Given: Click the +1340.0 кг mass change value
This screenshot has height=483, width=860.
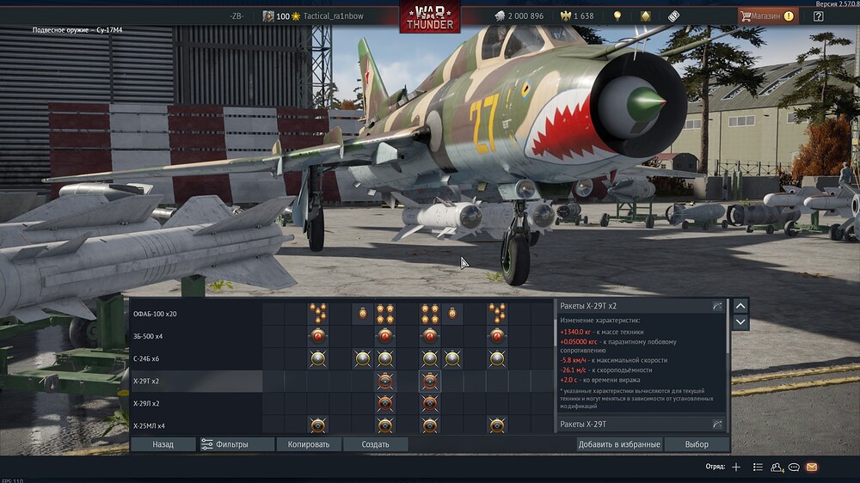Looking at the screenshot, I should [x=575, y=332].
